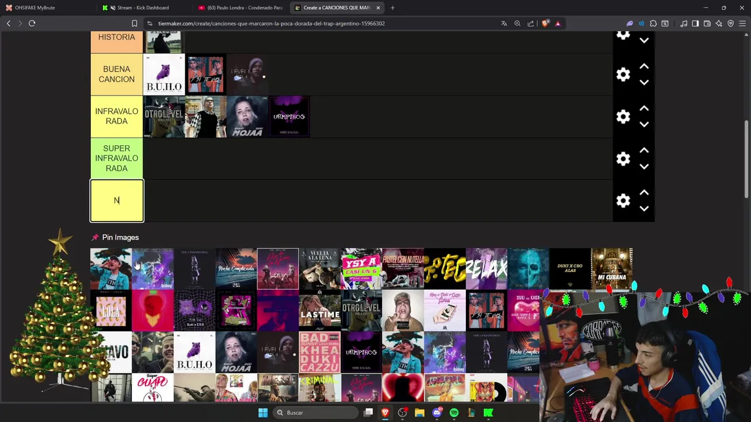Click the taskbar Buscar search box

point(317,413)
